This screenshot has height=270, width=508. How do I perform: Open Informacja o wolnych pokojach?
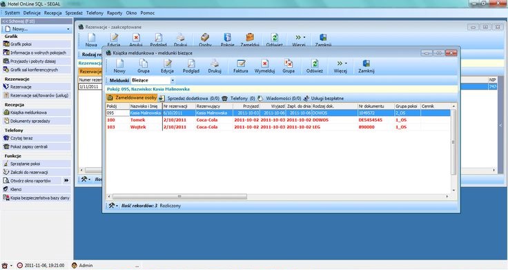37,52
